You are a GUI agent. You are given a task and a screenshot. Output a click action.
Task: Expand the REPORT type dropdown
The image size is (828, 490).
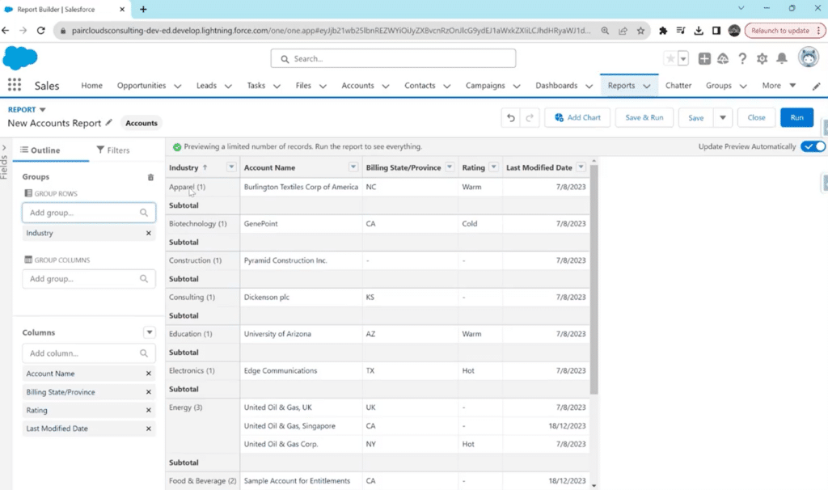point(43,110)
